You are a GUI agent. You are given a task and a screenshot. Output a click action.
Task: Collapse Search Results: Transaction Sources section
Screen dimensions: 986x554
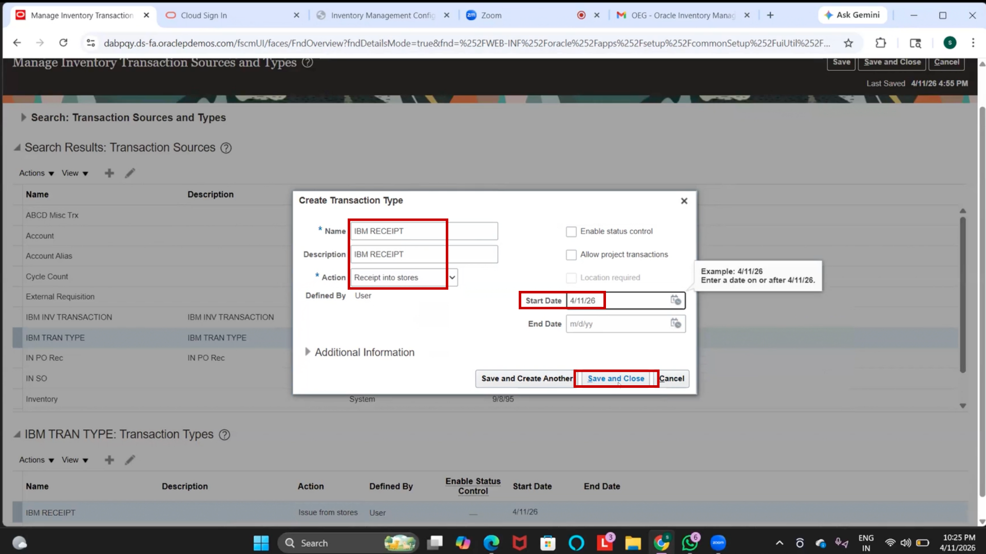point(17,148)
